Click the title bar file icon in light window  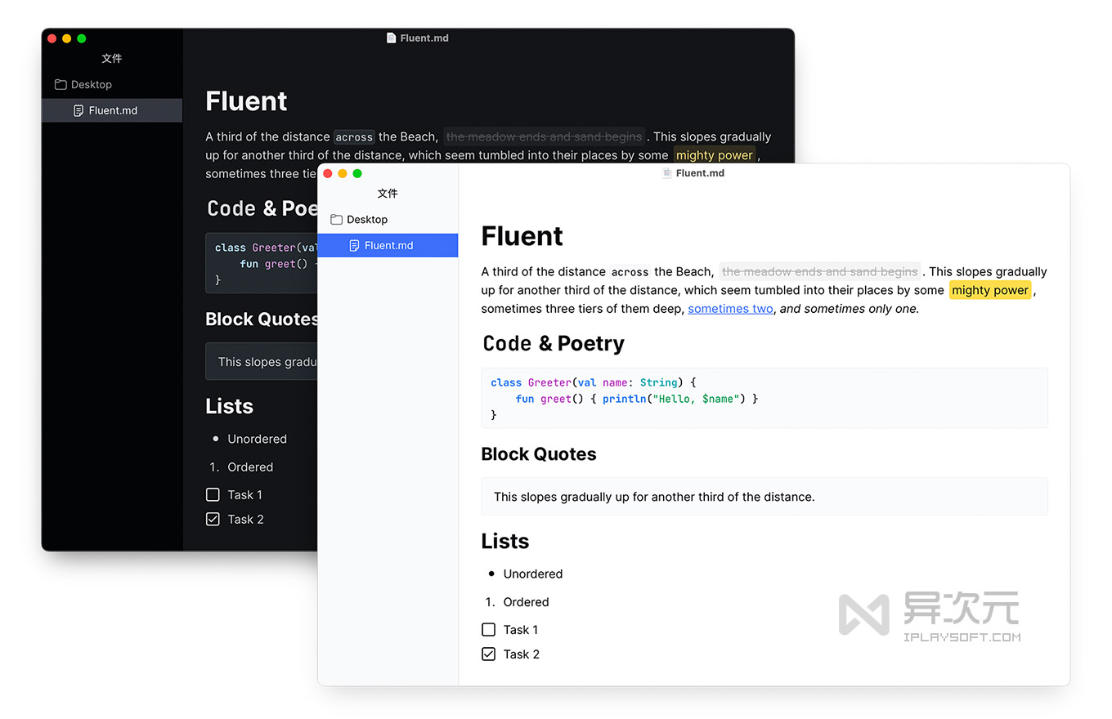tap(667, 172)
